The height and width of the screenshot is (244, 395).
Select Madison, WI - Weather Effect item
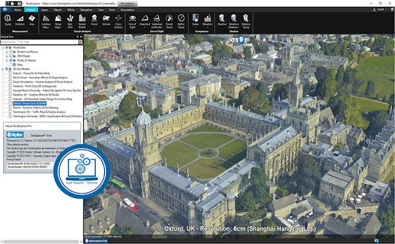click(36, 95)
